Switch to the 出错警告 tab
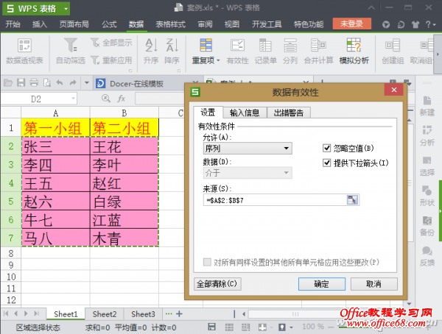The height and width of the screenshot is (334, 442). (289, 113)
